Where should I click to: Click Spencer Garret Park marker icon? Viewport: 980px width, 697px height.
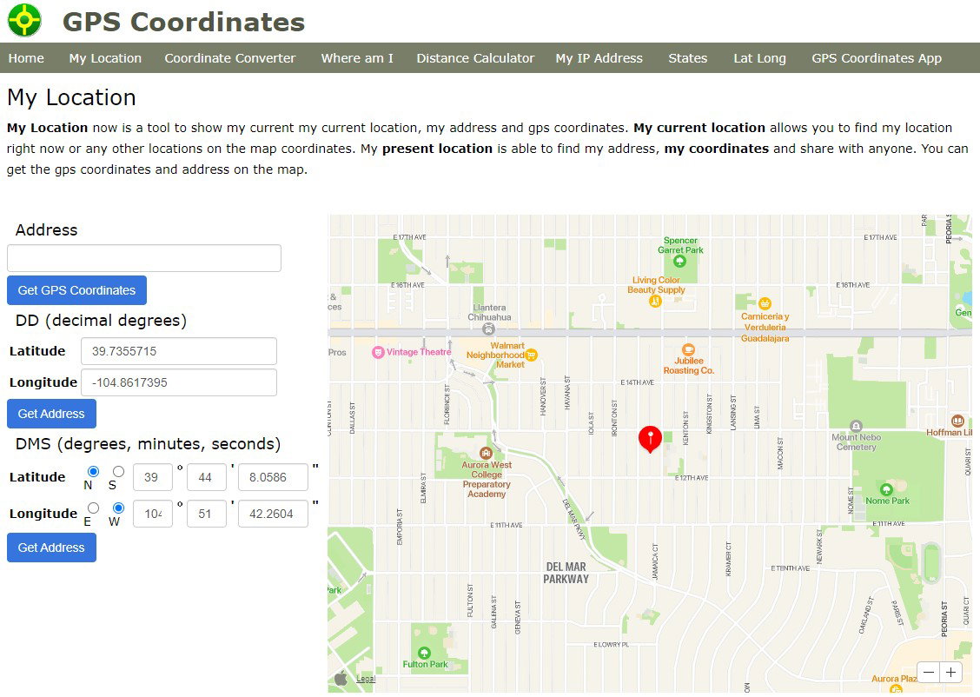tap(679, 262)
